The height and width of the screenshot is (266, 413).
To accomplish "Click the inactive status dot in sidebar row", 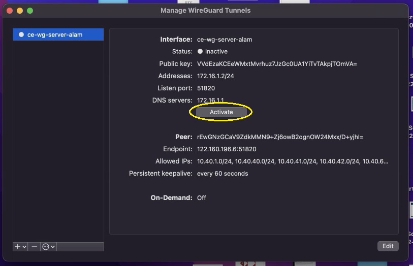I will tap(21, 35).
